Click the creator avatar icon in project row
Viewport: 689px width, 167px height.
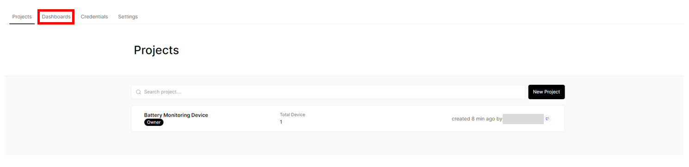coord(548,119)
